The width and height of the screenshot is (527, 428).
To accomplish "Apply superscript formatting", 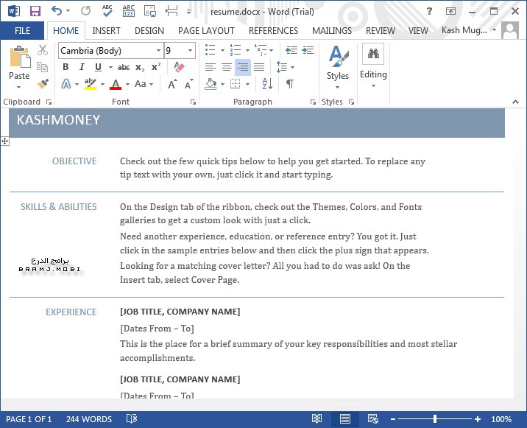I will pyautogui.click(x=155, y=66).
